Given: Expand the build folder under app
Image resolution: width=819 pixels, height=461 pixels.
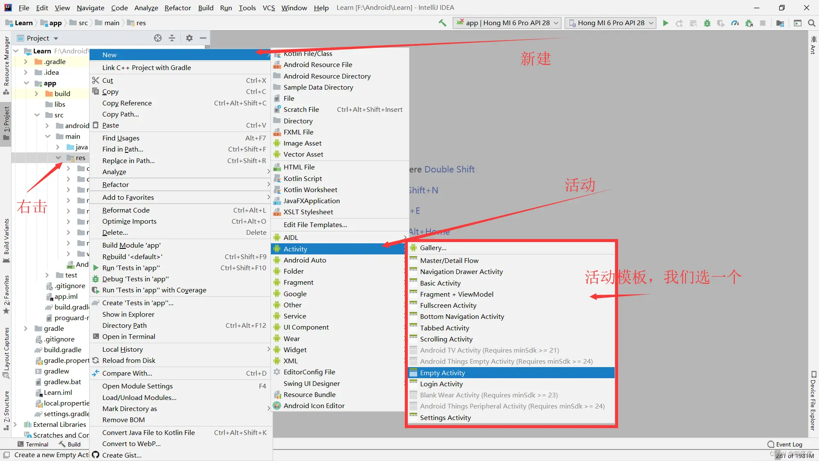Looking at the screenshot, I should point(36,93).
